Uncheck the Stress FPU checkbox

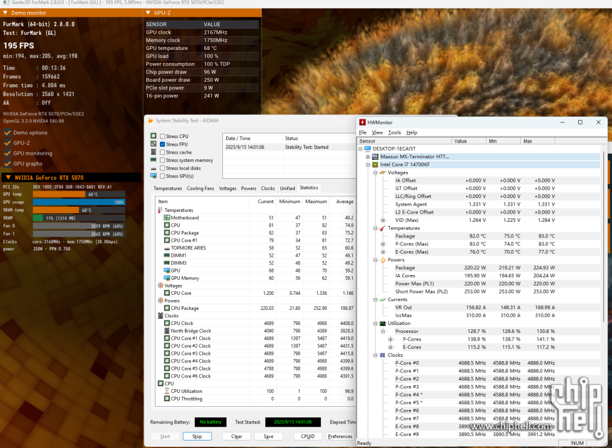pyautogui.click(x=162, y=144)
